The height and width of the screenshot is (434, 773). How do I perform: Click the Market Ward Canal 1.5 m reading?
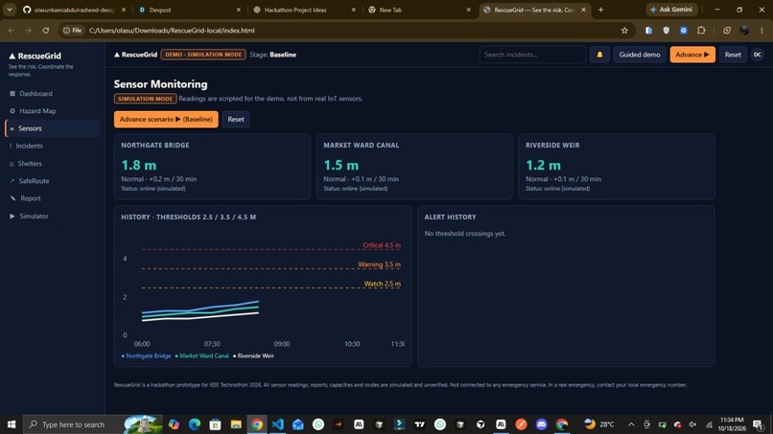(341, 165)
